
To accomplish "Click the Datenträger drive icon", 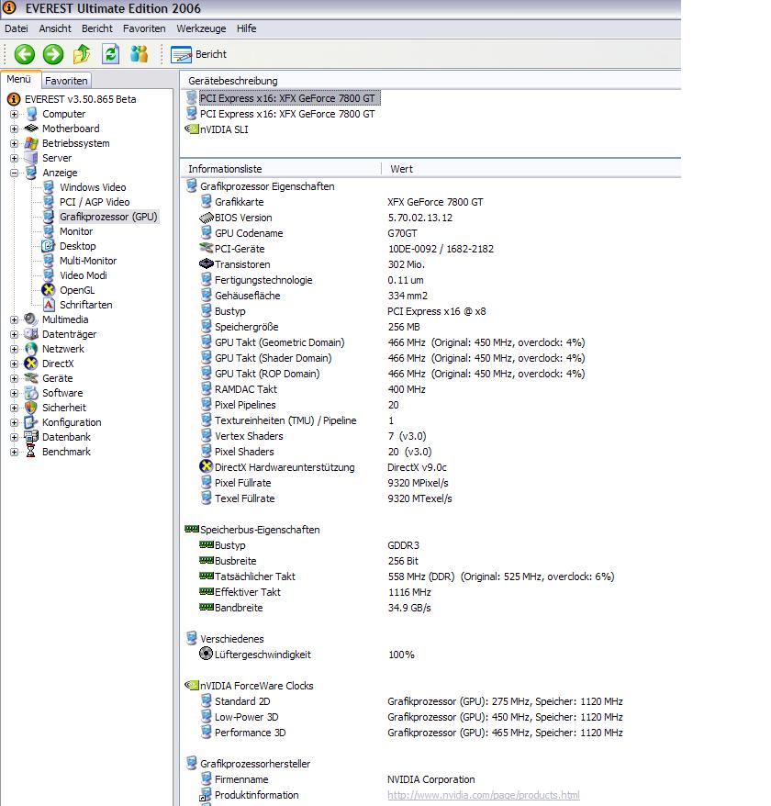I will 31,334.
